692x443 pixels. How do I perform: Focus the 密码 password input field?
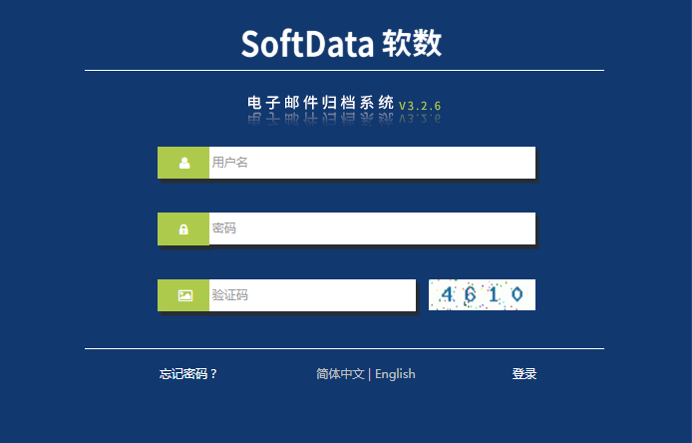click(371, 228)
